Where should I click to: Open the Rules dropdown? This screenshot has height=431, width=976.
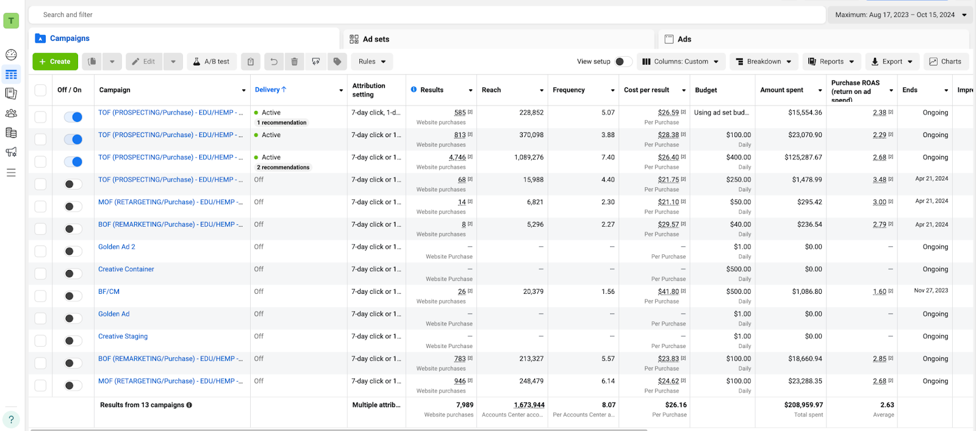[x=372, y=62]
